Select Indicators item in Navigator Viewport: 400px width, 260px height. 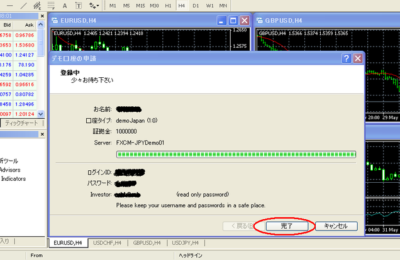point(13,179)
